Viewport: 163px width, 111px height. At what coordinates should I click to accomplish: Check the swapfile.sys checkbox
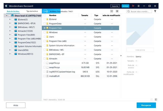click(44, 67)
